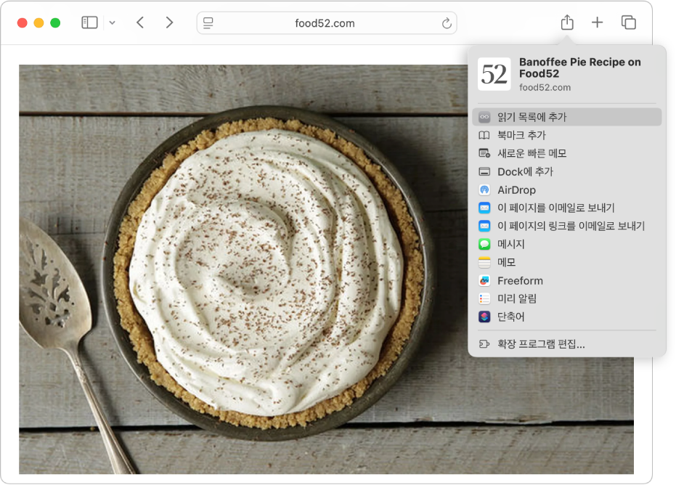Close the Safari window with red button
This screenshot has width=676, height=485.
[x=22, y=23]
